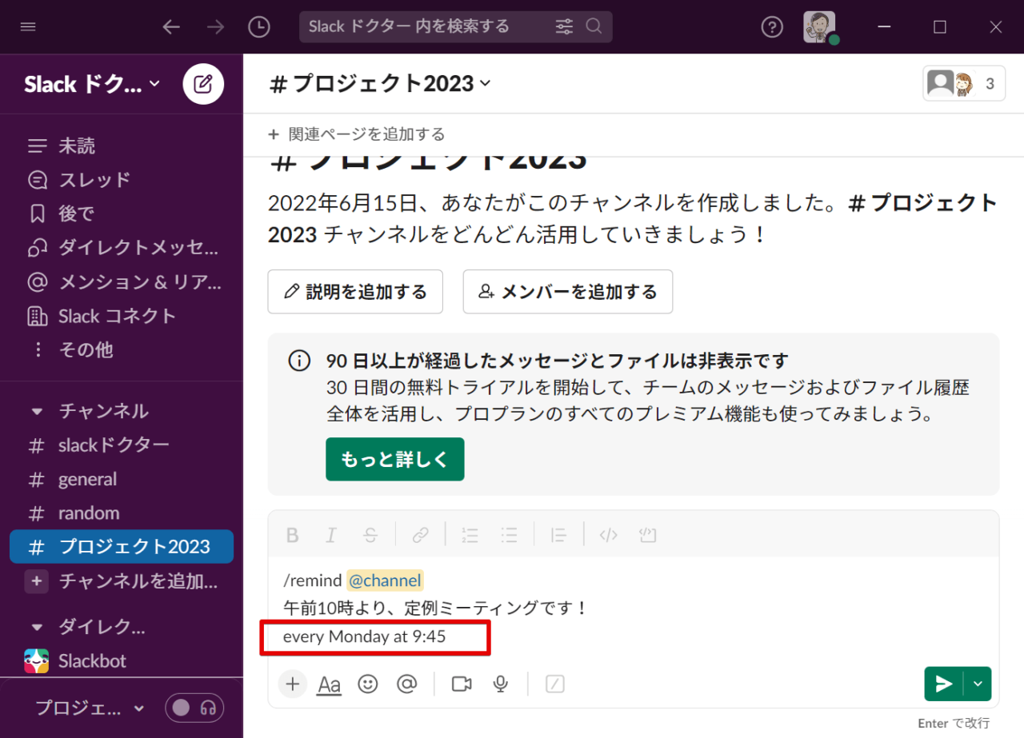
Task: View channel members count avatars
Action: coord(964,83)
